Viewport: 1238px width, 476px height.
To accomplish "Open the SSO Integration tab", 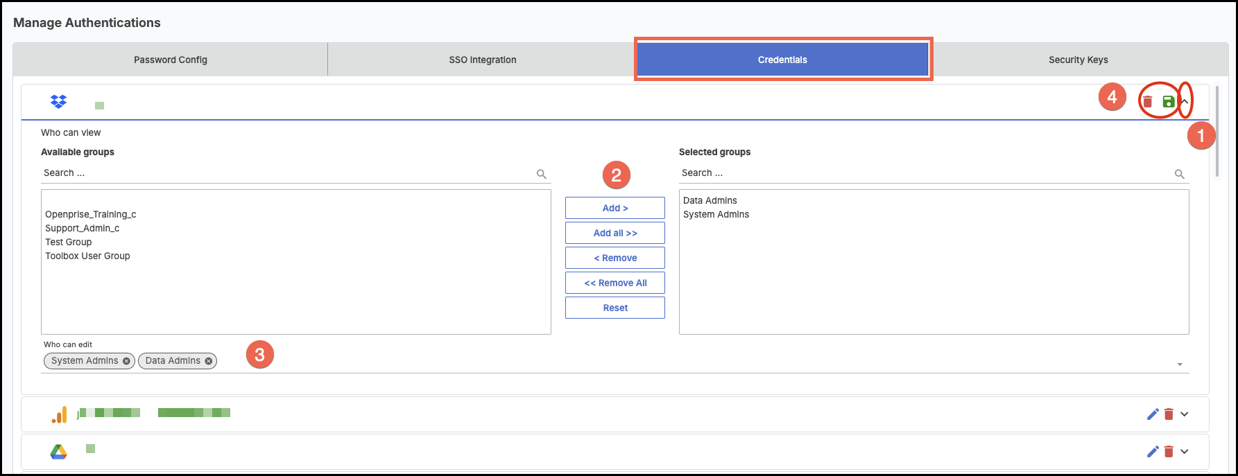I will click(x=483, y=60).
